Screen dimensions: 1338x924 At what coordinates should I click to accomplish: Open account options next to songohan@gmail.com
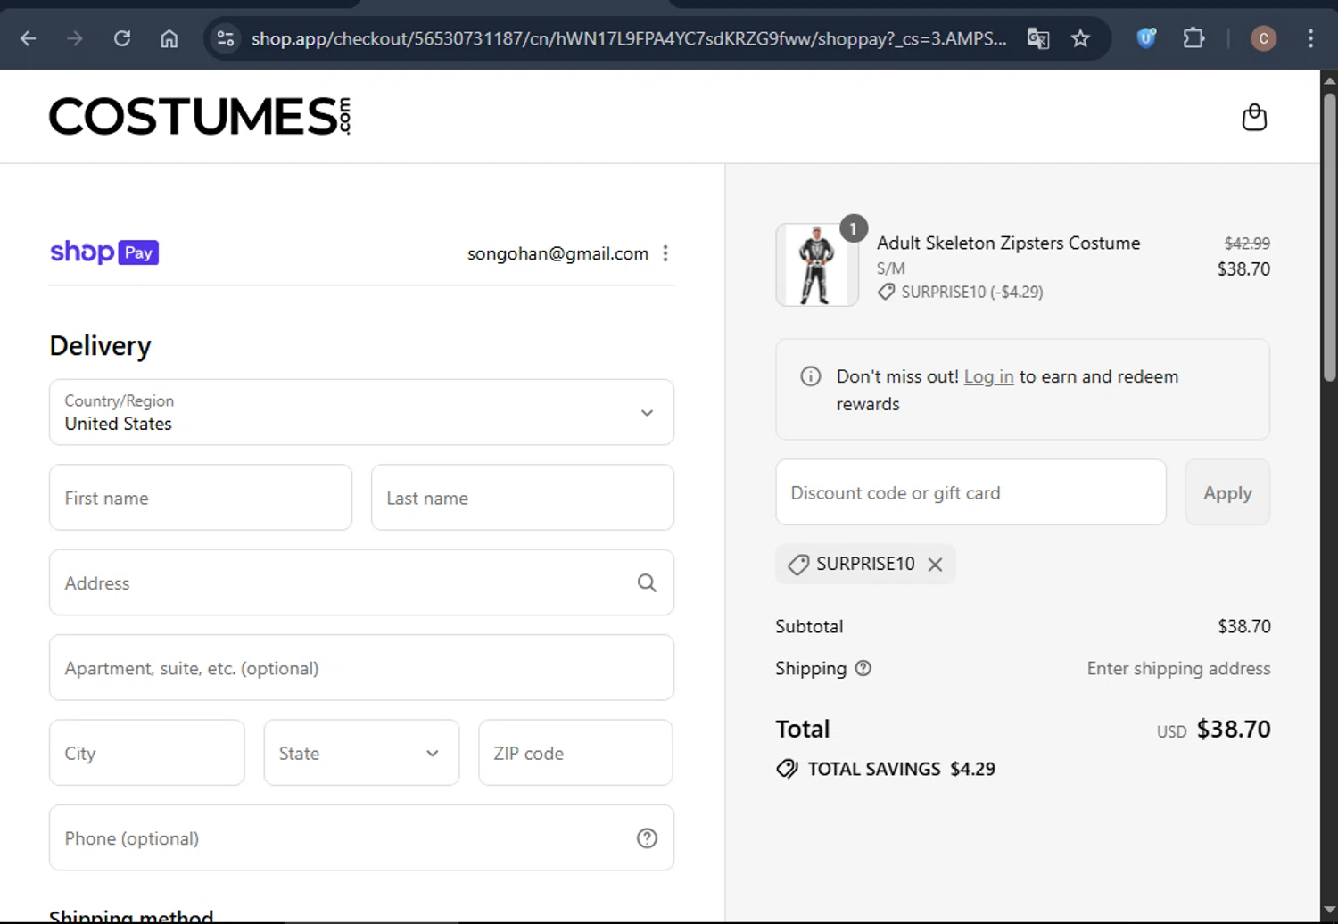(665, 253)
